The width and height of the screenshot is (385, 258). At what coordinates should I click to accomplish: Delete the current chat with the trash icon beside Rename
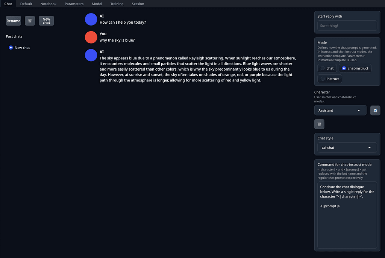point(30,21)
